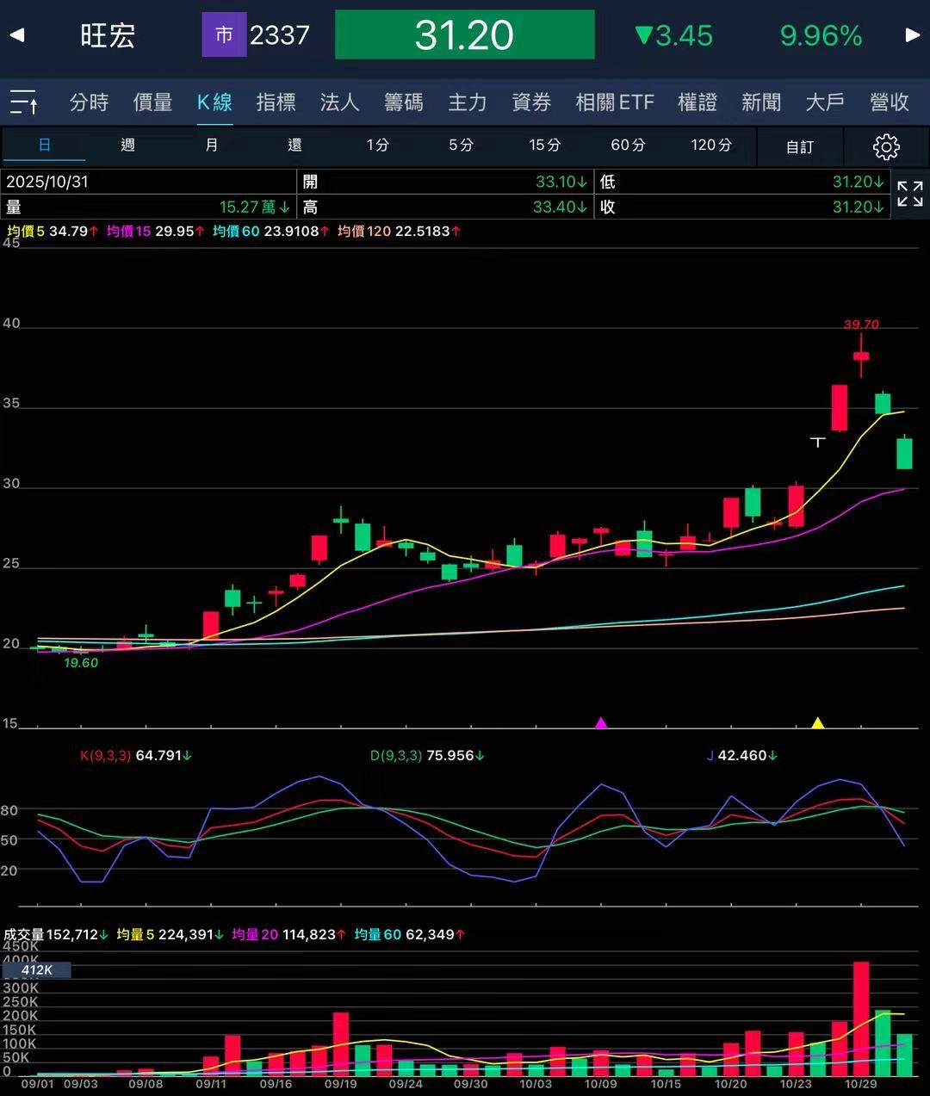The image size is (930, 1096).
Task: Open the chart settings gear
Action: click(885, 146)
